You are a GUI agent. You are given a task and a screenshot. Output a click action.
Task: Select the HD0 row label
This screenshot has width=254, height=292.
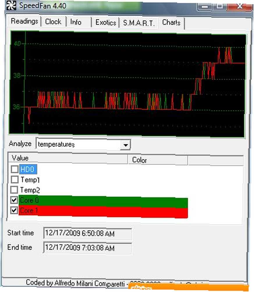pos(28,169)
